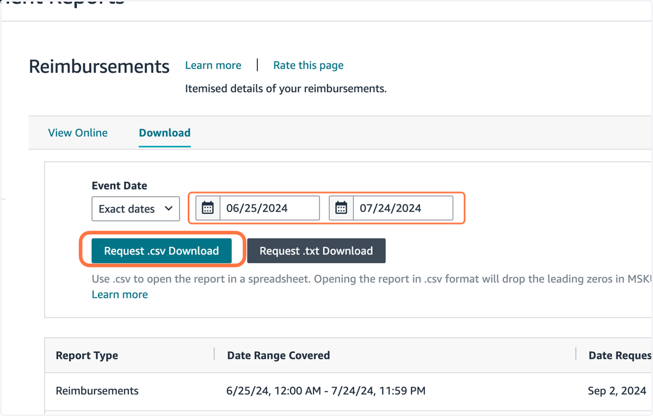Click the Sep 2, 2024 requested date cell
653x416 pixels.
(x=617, y=390)
